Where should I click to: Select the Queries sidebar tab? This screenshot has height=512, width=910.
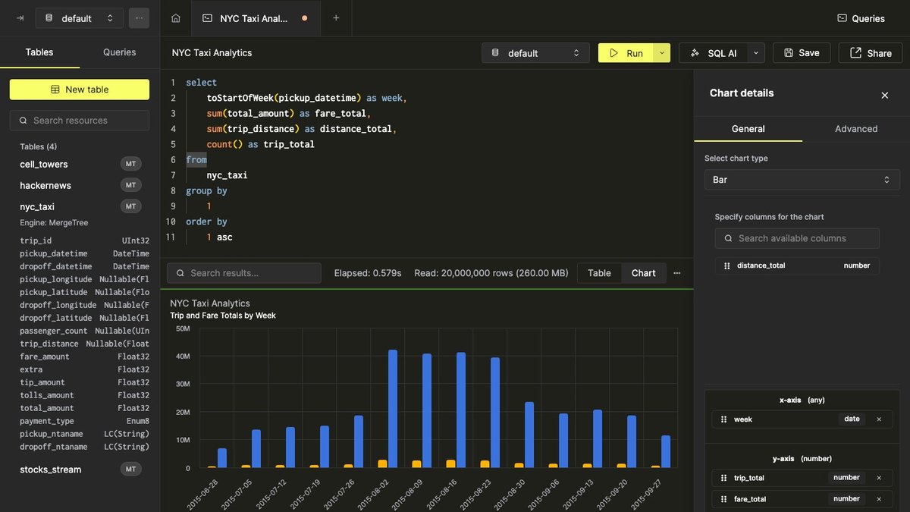coord(120,52)
